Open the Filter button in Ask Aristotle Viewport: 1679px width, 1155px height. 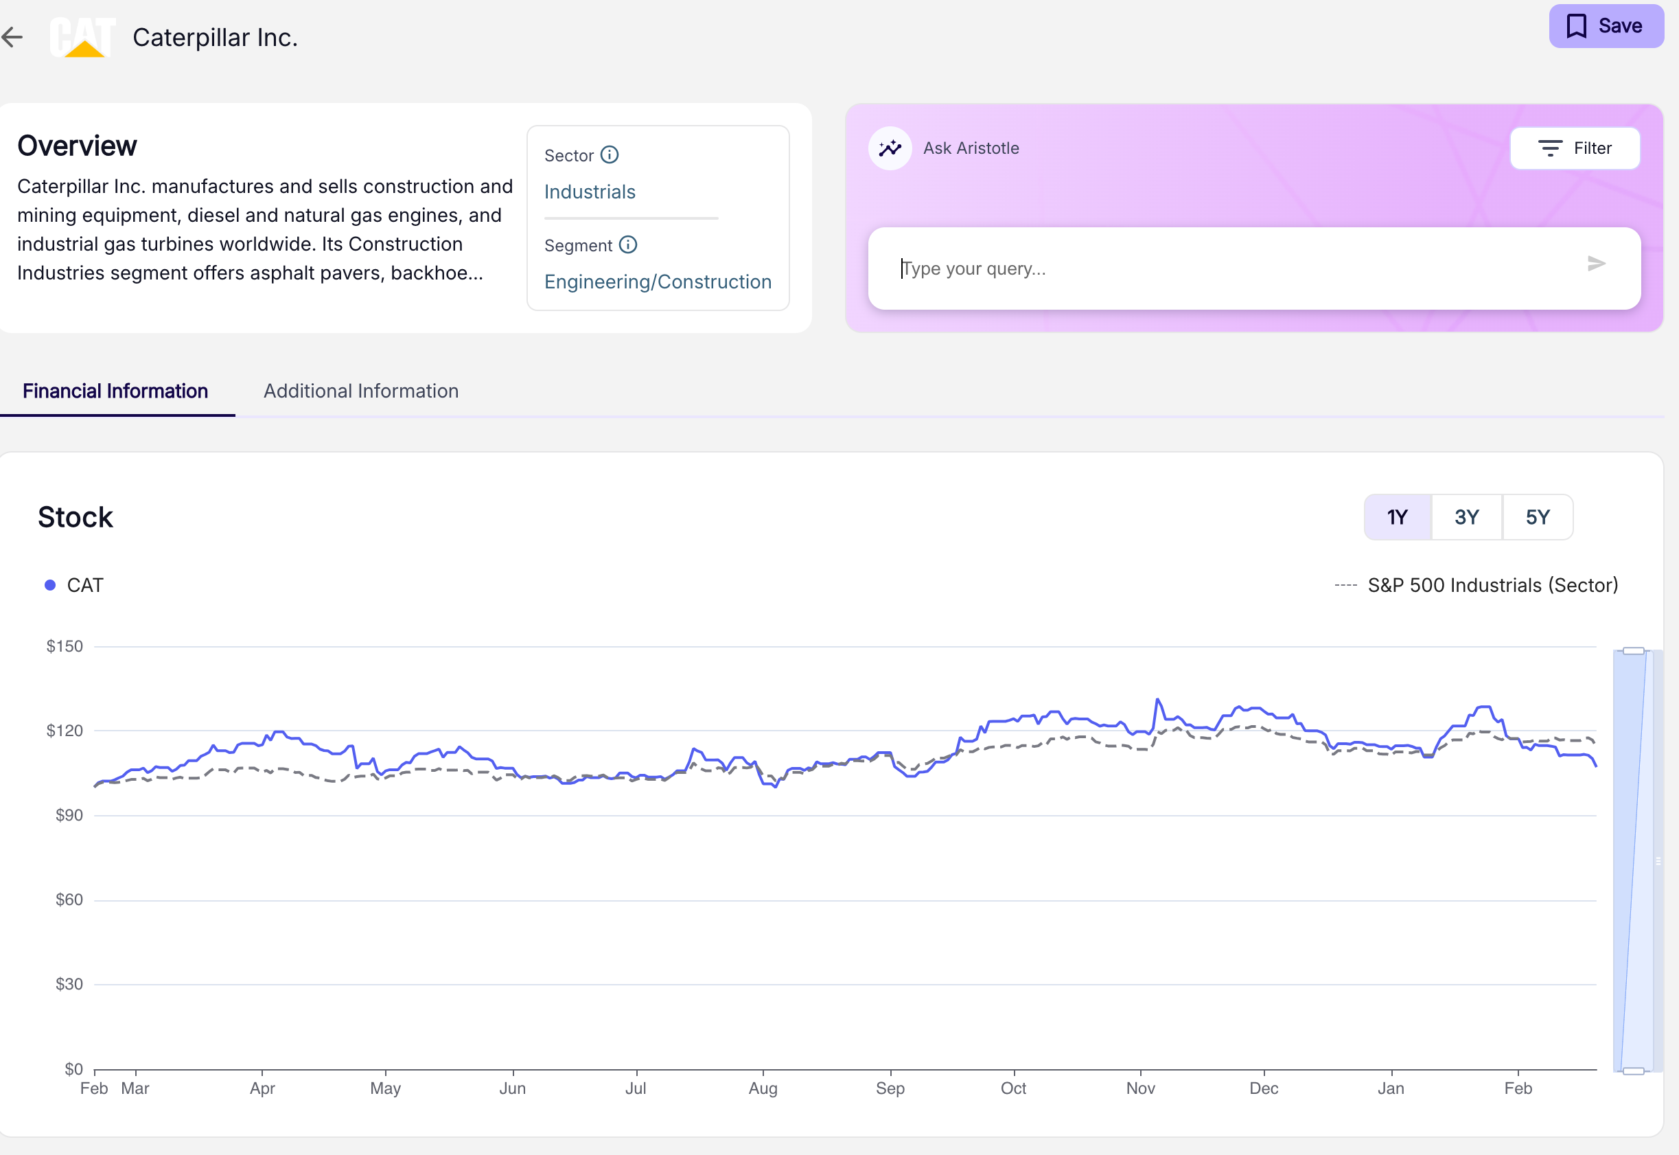coord(1575,148)
